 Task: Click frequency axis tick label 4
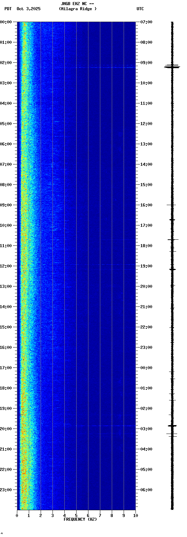coord(64,516)
